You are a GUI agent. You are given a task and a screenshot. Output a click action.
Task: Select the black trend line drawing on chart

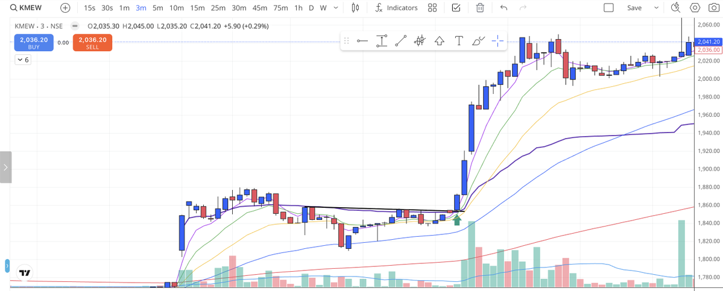coord(384,209)
